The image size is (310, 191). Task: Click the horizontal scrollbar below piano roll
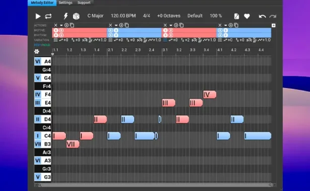pos(155,185)
